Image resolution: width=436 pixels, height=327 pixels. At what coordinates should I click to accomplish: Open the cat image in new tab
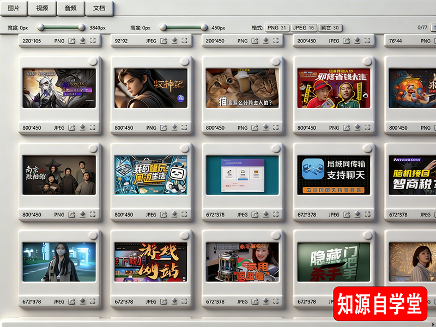click(255, 128)
